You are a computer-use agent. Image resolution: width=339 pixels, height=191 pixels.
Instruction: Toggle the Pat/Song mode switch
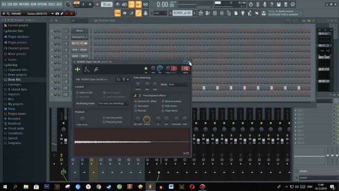pyautogui.click(x=76, y=4)
